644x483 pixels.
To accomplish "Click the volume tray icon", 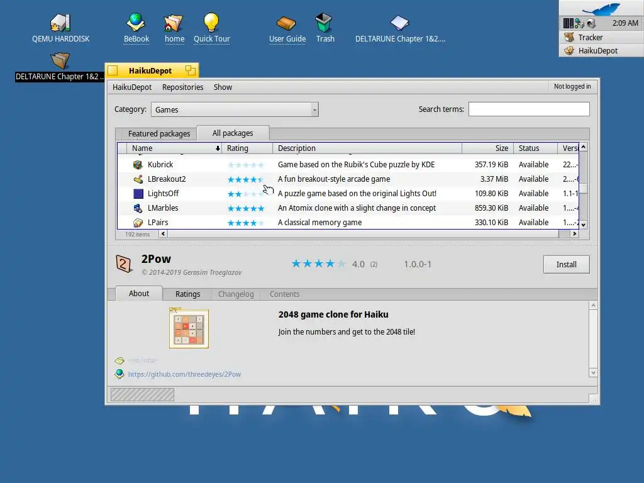I will click(591, 23).
